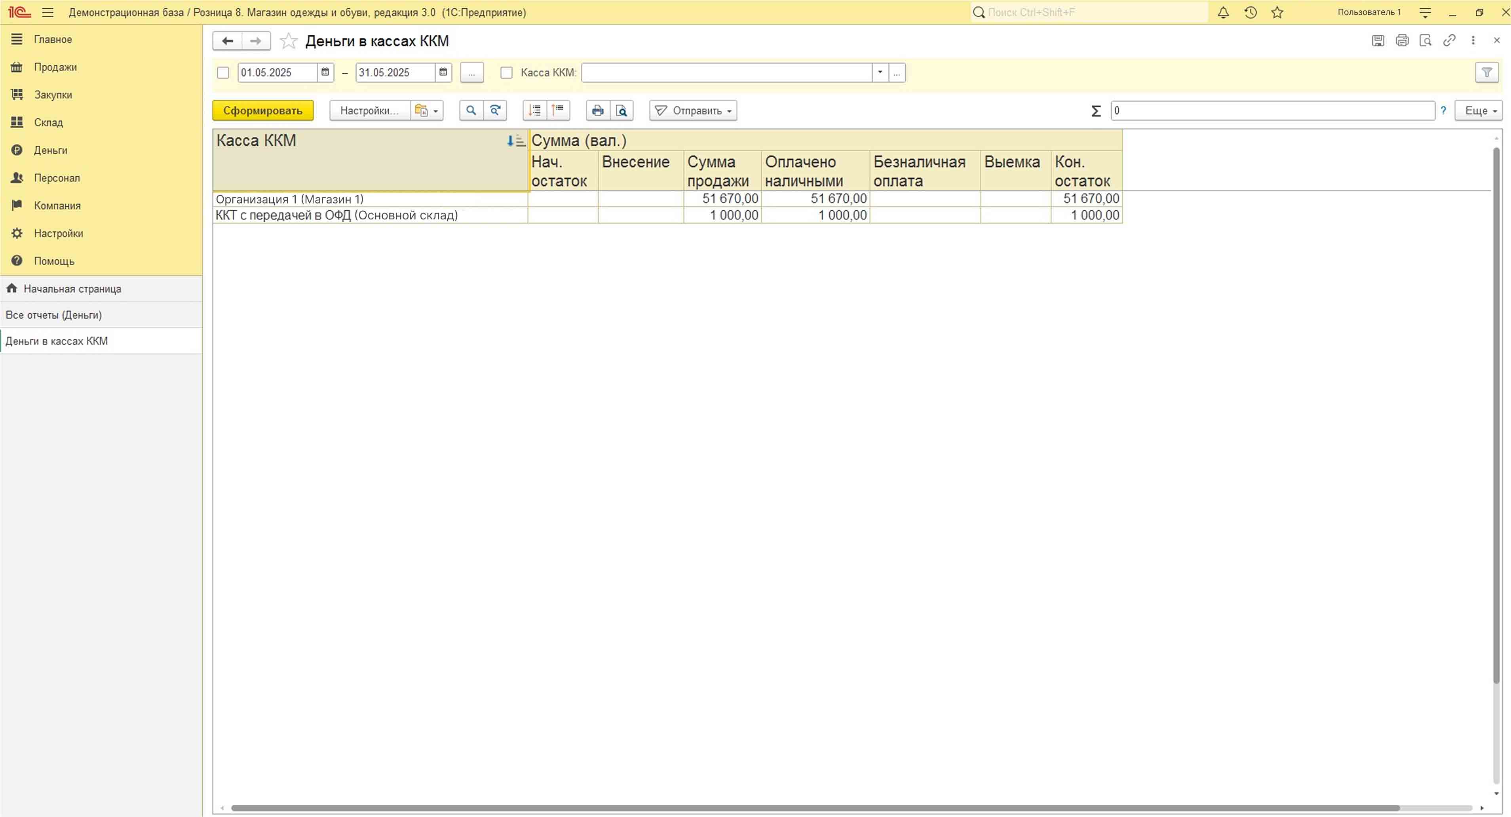1511x817 pixels.
Task: Open Закупки section
Action: (101, 95)
